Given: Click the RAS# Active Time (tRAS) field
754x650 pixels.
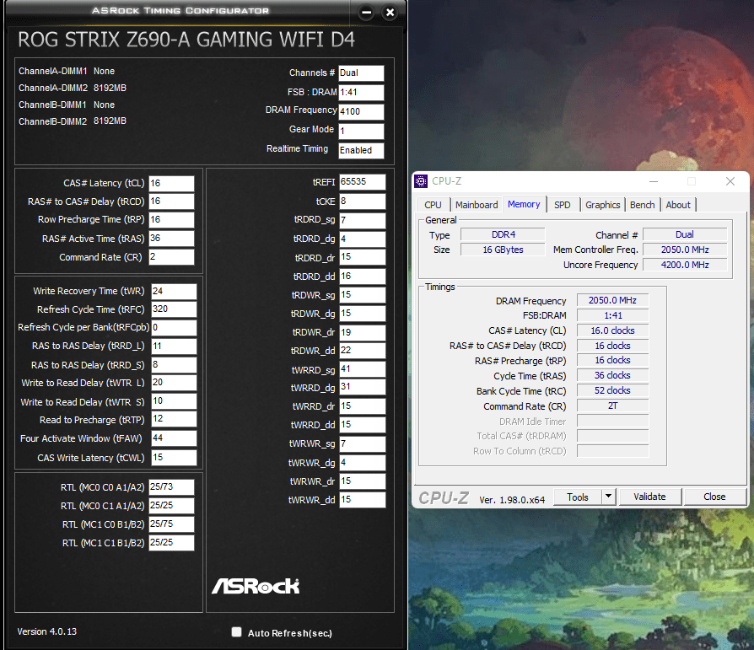Looking at the screenshot, I should point(171,239).
